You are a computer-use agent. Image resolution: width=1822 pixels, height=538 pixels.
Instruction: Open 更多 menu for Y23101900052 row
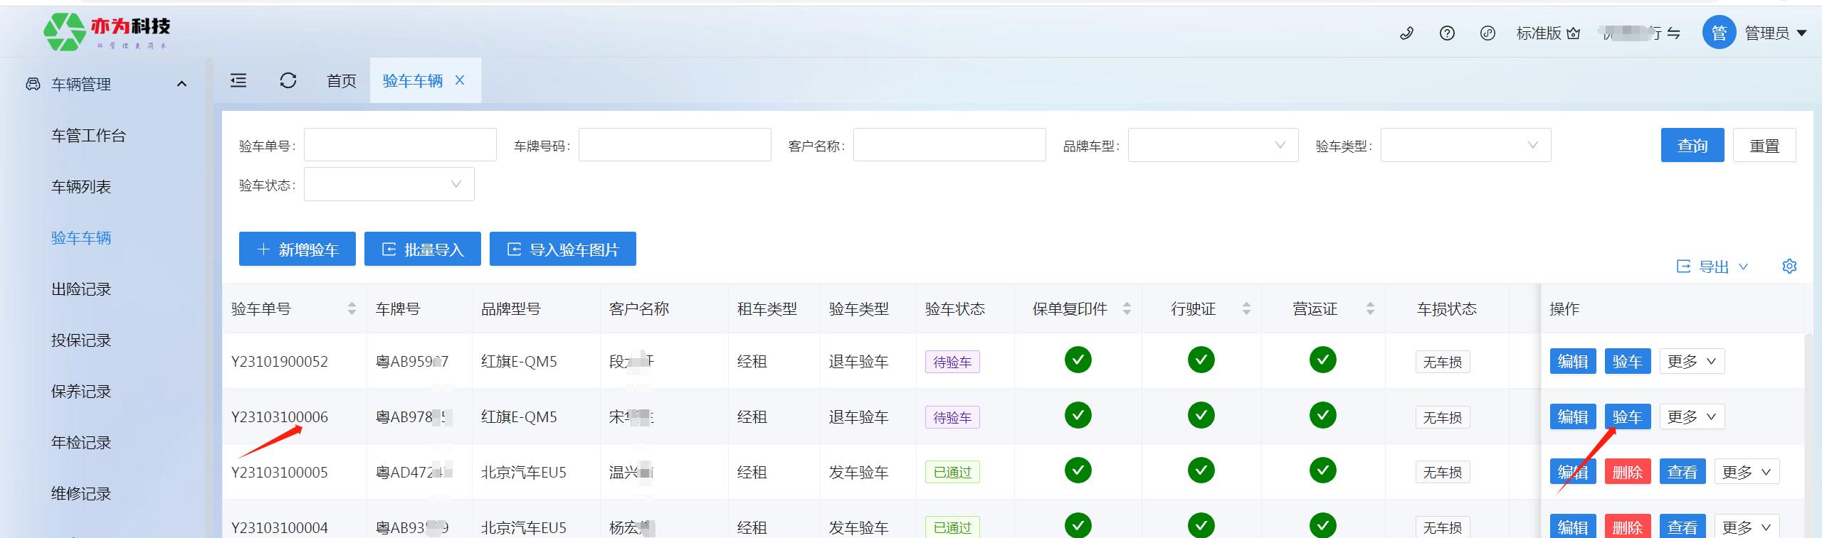(x=1691, y=362)
